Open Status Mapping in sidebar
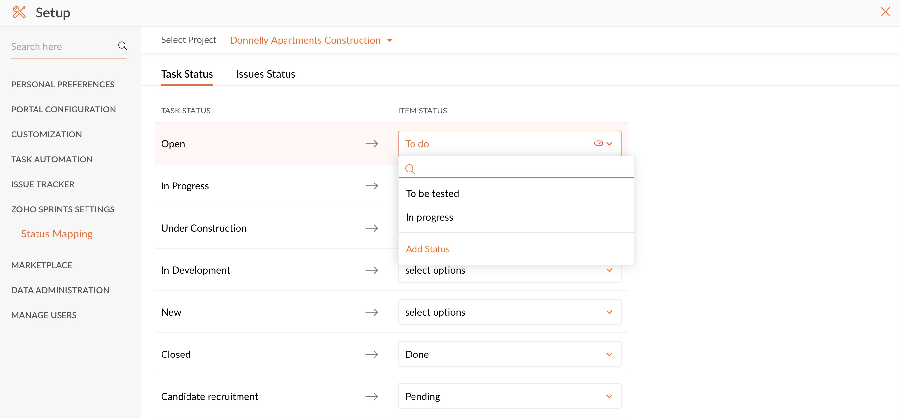900x418 pixels. click(x=57, y=234)
